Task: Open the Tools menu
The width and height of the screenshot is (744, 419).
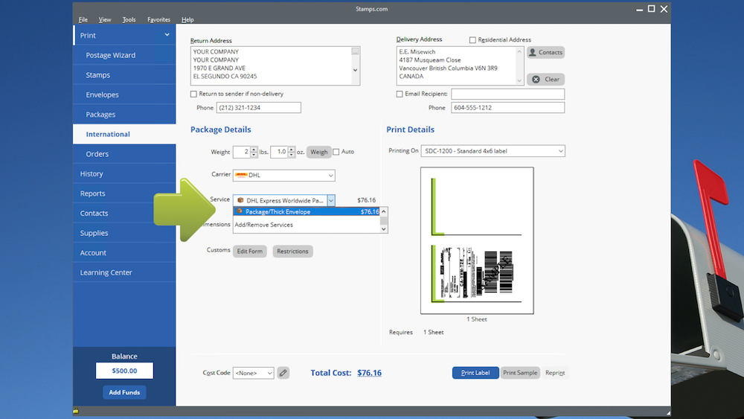Action: [129, 20]
